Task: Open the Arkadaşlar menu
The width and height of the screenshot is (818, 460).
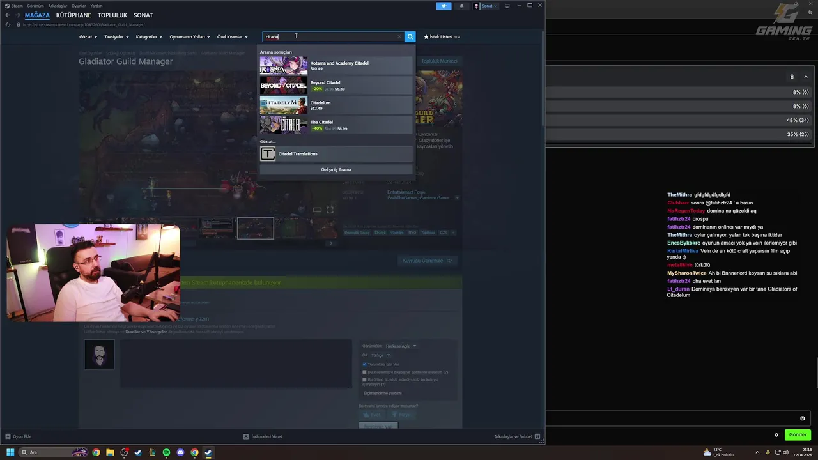Action: [58, 6]
